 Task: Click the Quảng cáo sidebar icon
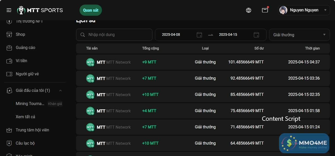pyautogui.click(x=9, y=48)
